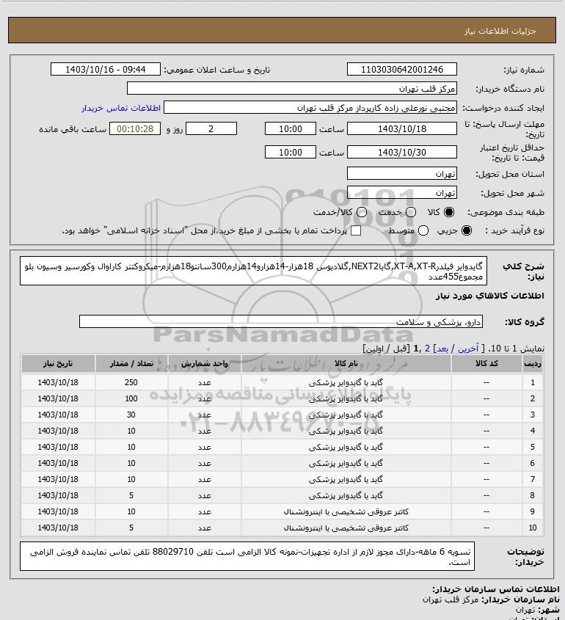
Task: Click the اطلاعات کالاهای مورد نیاز heading
Action: (x=490, y=296)
